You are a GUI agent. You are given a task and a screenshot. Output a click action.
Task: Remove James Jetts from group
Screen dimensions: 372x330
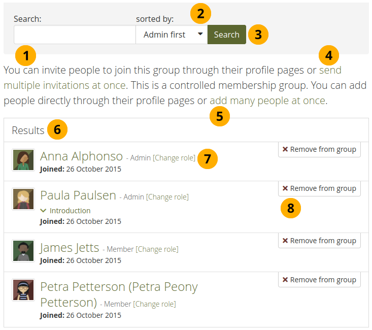(x=319, y=241)
